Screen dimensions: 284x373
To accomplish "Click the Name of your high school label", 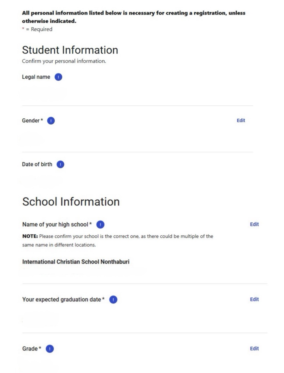I will pyautogui.click(x=55, y=225).
